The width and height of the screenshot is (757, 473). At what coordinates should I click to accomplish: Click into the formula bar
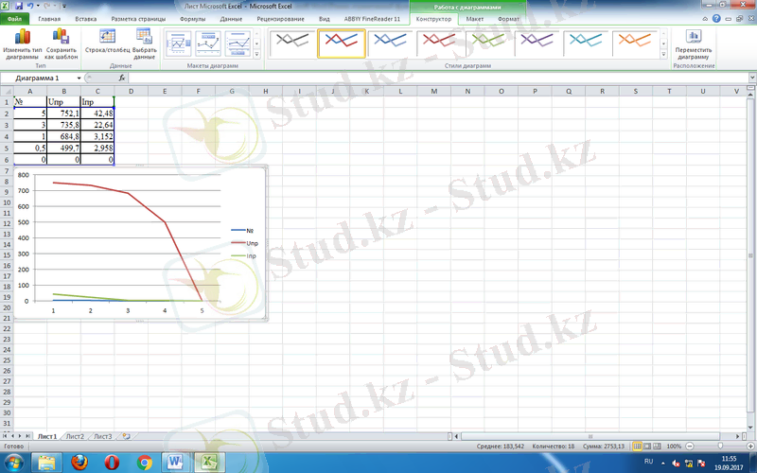point(438,79)
